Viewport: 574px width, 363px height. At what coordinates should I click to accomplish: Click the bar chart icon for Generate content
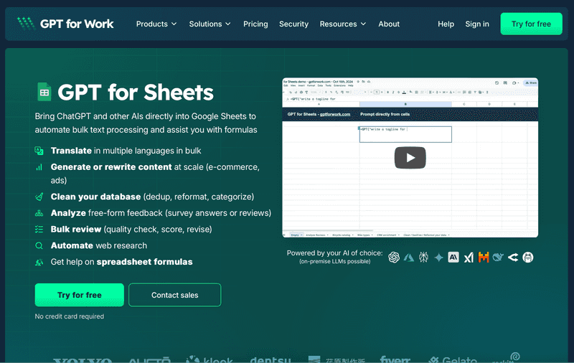coord(39,167)
